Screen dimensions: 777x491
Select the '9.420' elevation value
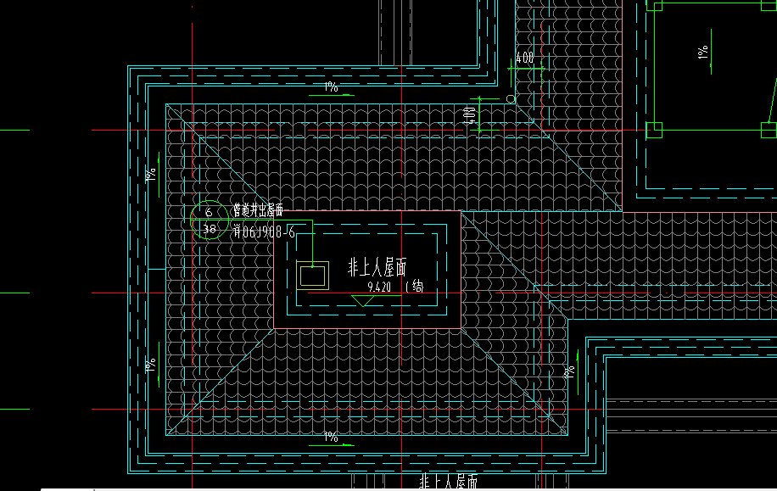click(x=379, y=287)
